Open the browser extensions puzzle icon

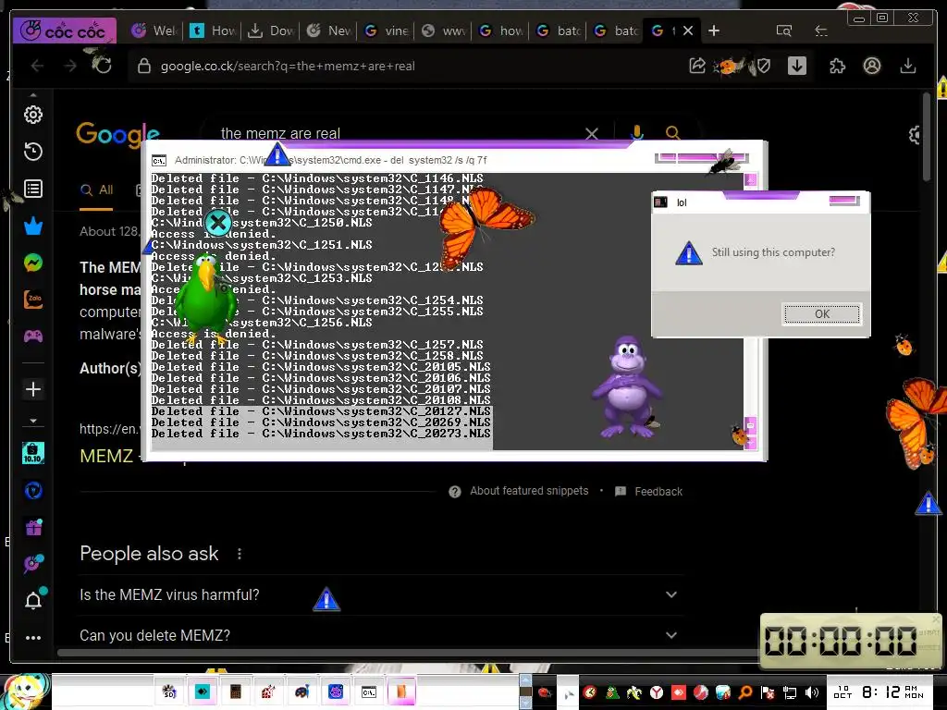point(837,66)
